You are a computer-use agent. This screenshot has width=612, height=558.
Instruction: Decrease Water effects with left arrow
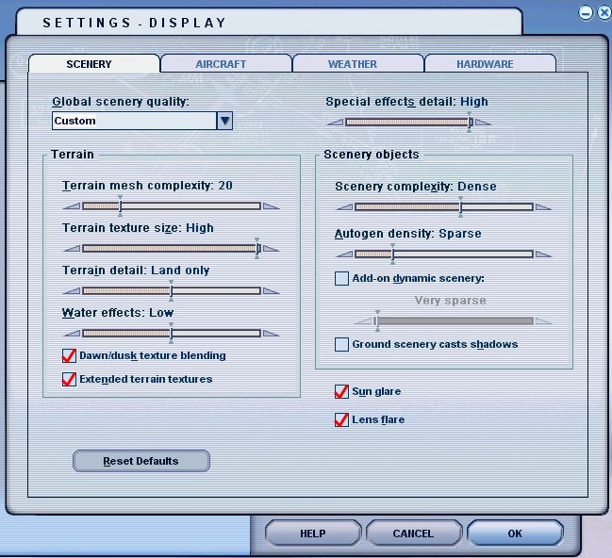point(72,334)
